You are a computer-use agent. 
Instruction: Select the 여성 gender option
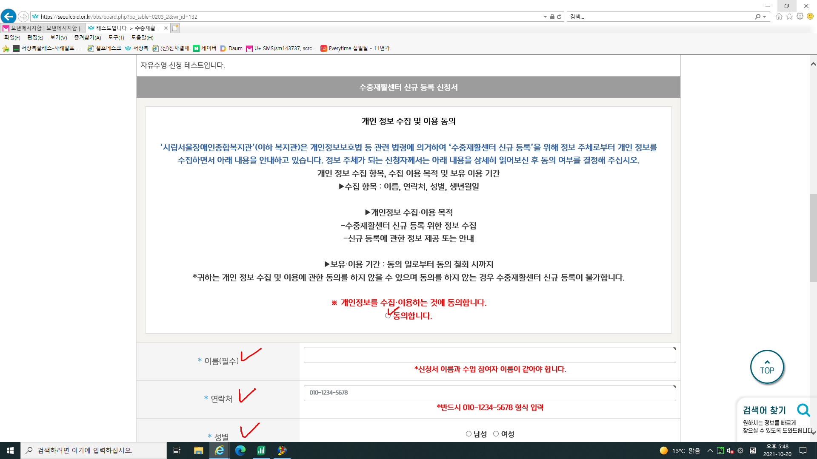[x=496, y=434]
